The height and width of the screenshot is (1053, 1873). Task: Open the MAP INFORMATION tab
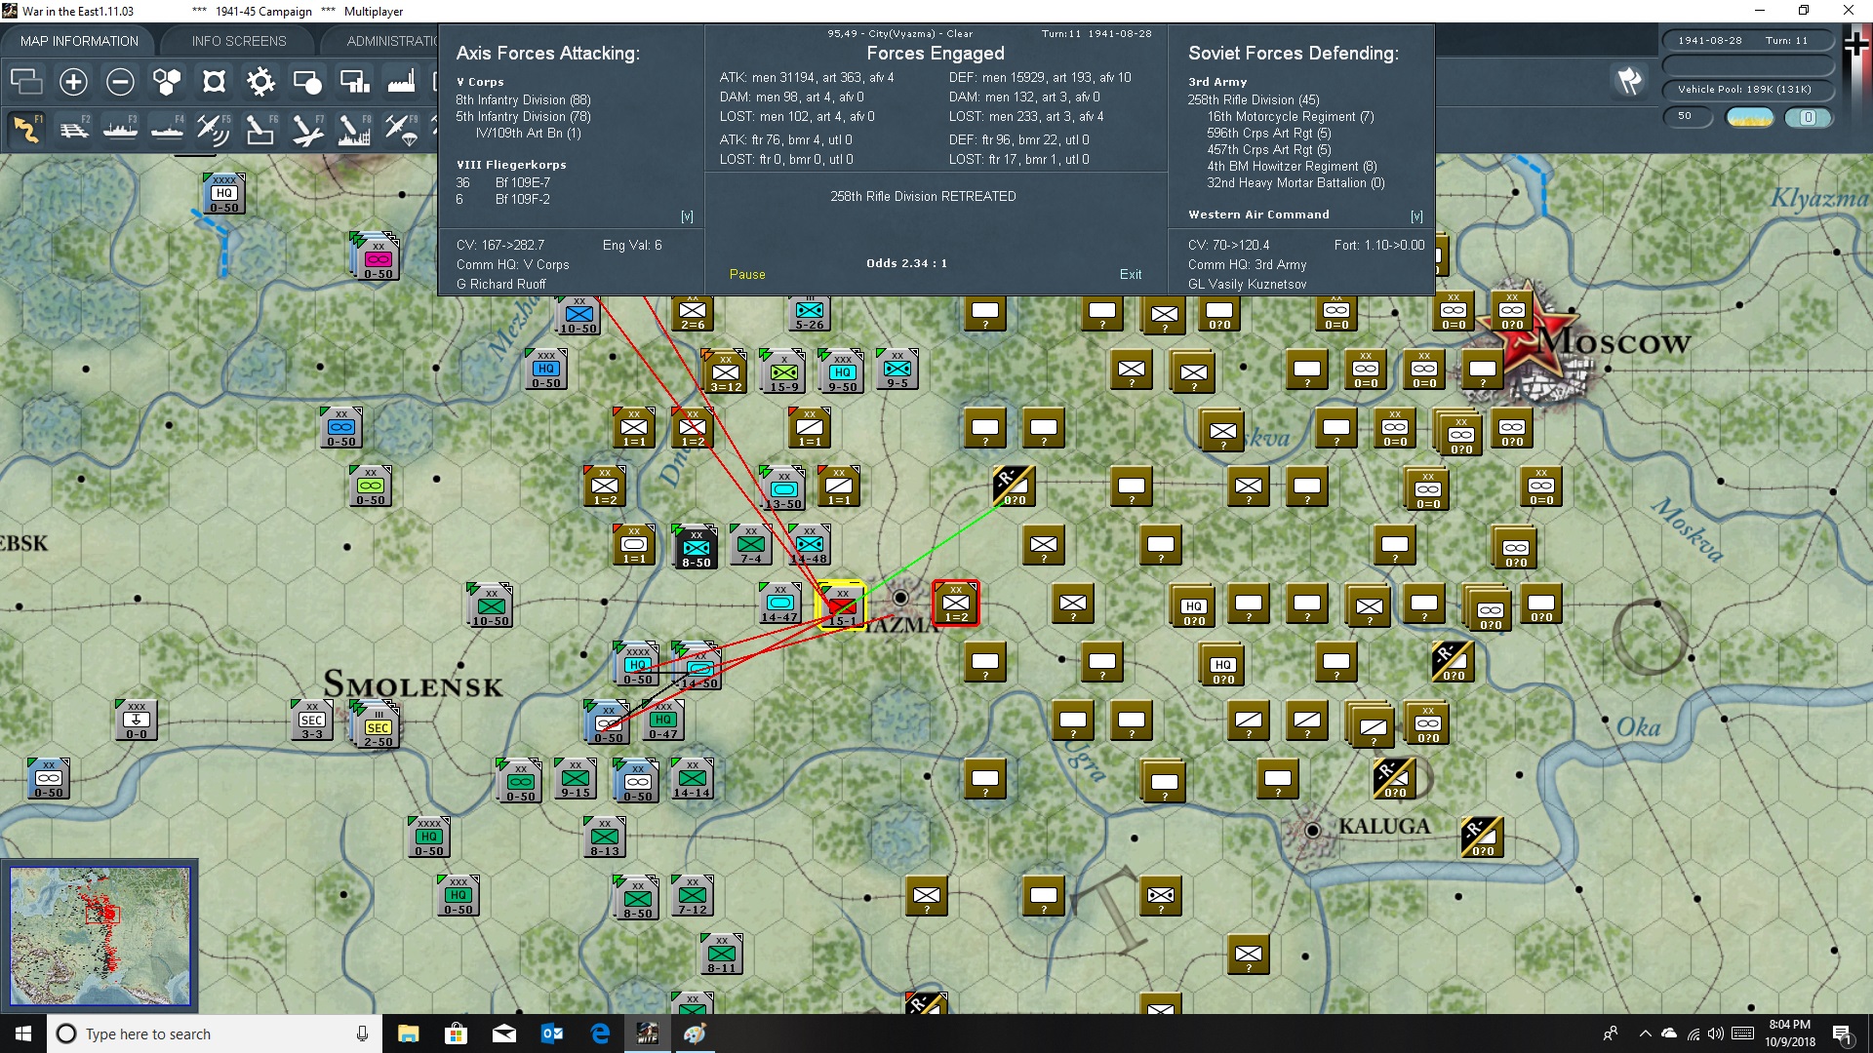(79, 41)
